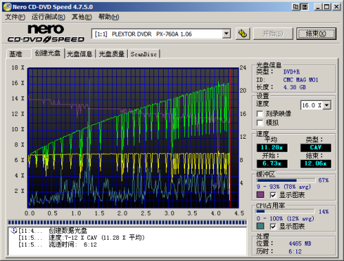Click the 4465 MB position value

(300, 243)
